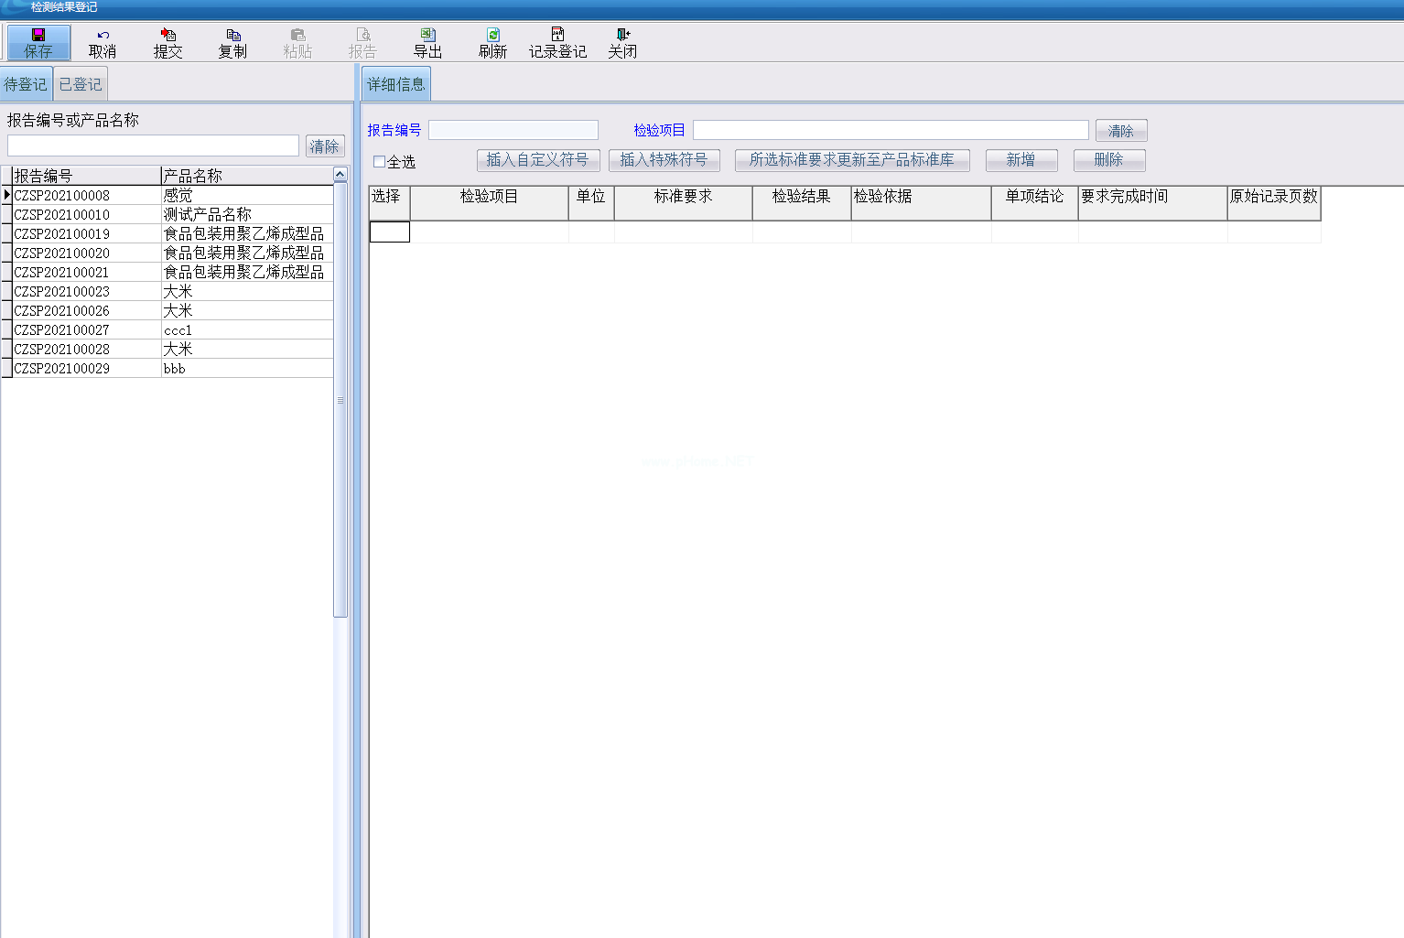This screenshot has height=938, width=1404.
Task: Click 清除 next to the search box
Action: click(x=325, y=146)
